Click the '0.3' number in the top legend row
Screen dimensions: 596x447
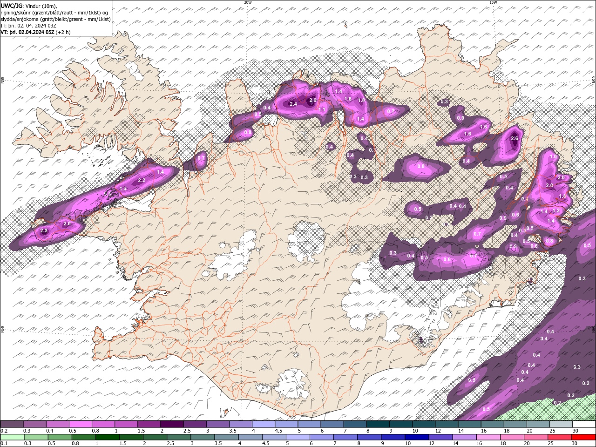point(27,431)
